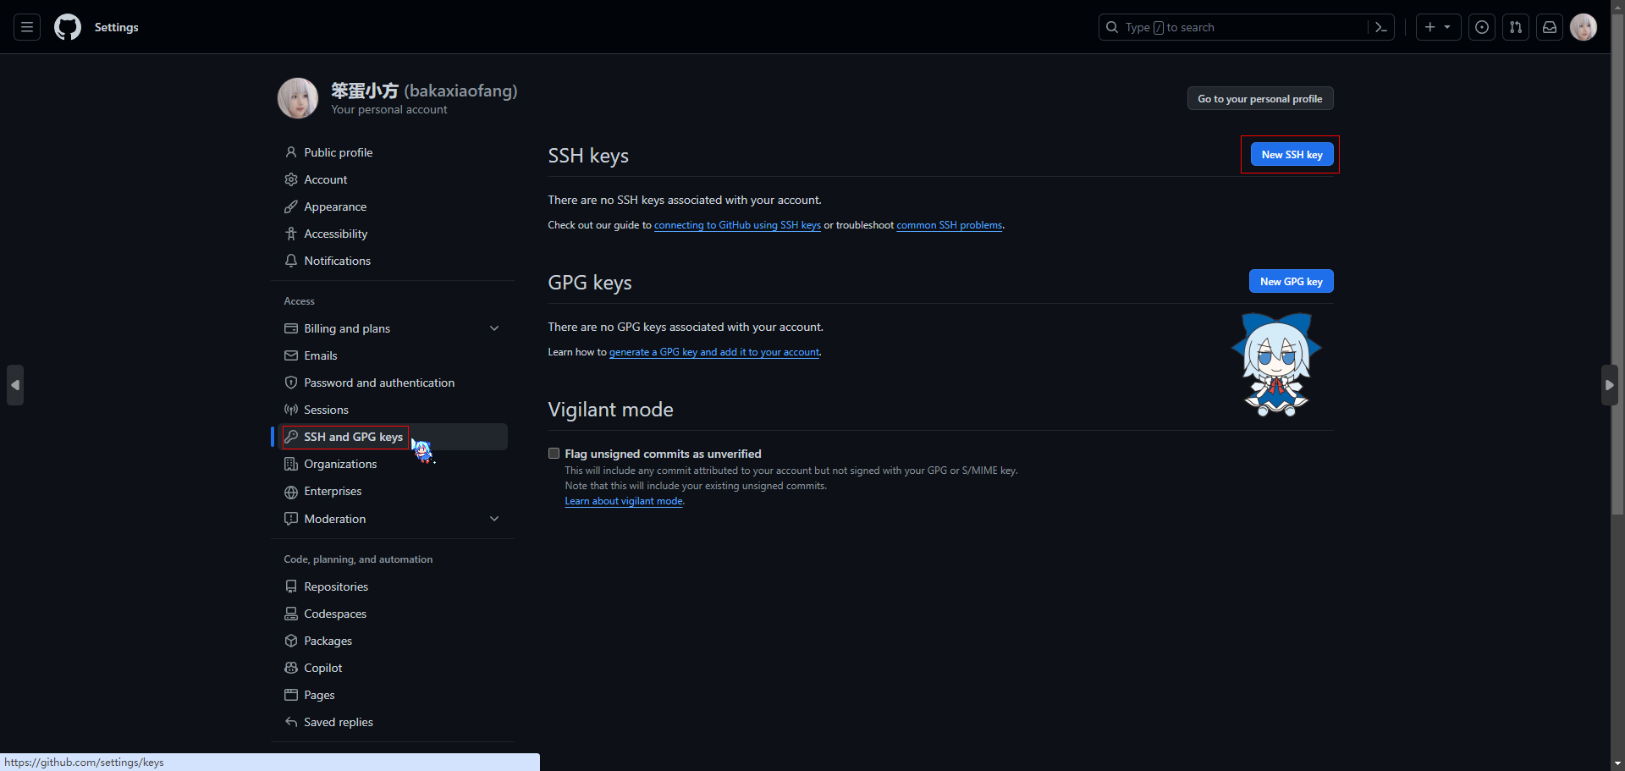
Task: Enable Flag unsigned commits as unverified
Action: [554, 454]
